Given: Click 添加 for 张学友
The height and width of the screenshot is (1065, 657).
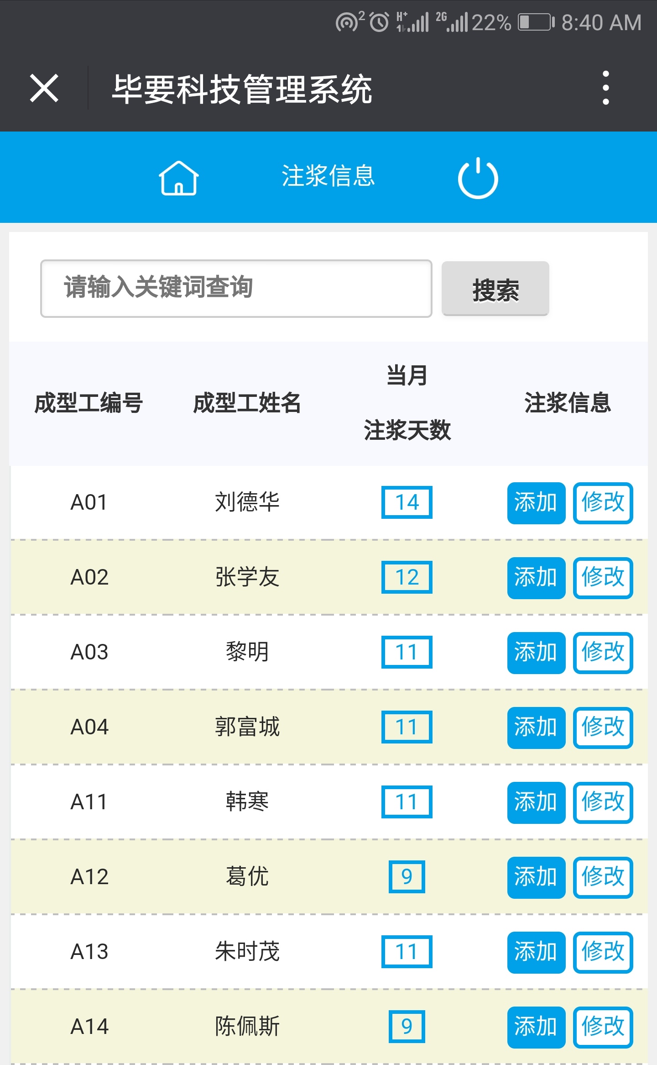Looking at the screenshot, I should [536, 578].
